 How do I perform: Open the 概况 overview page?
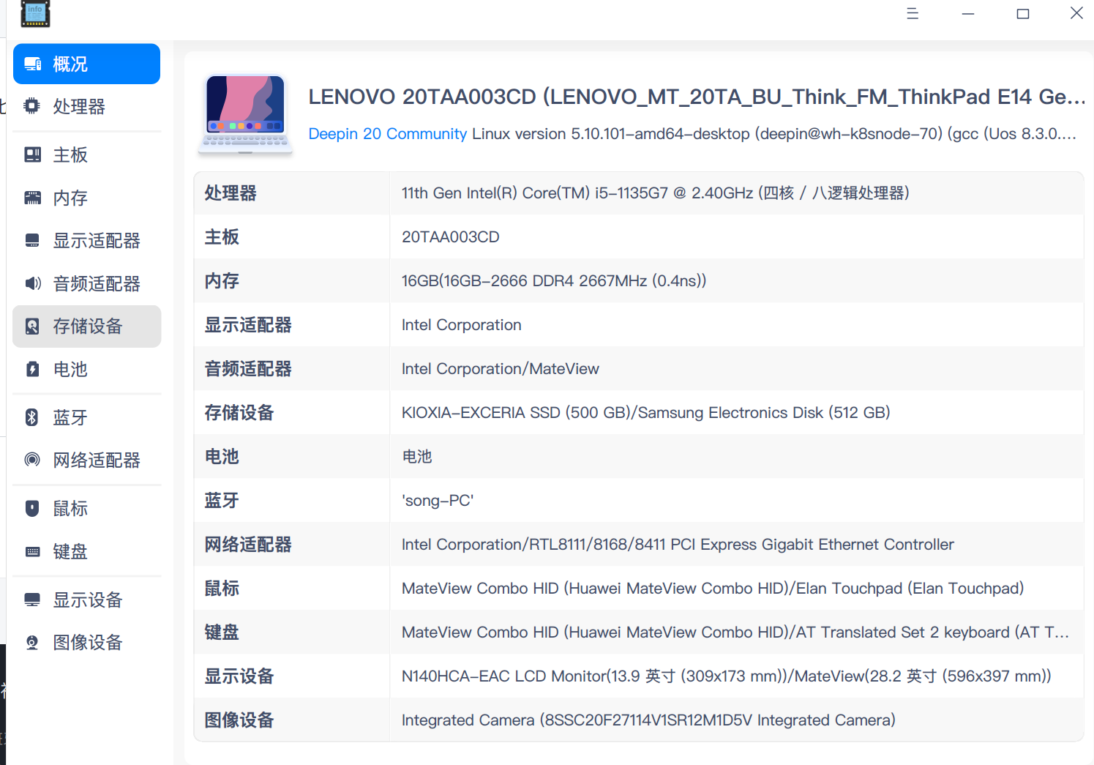coord(86,64)
